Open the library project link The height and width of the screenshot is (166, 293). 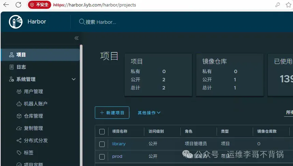[x=119, y=144]
